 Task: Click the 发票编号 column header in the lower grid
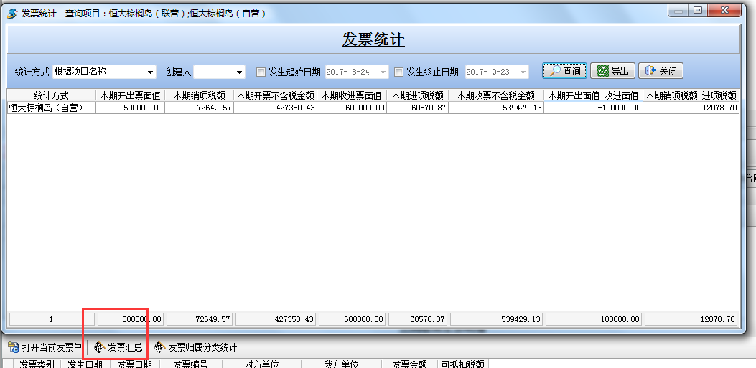coord(190,364)
